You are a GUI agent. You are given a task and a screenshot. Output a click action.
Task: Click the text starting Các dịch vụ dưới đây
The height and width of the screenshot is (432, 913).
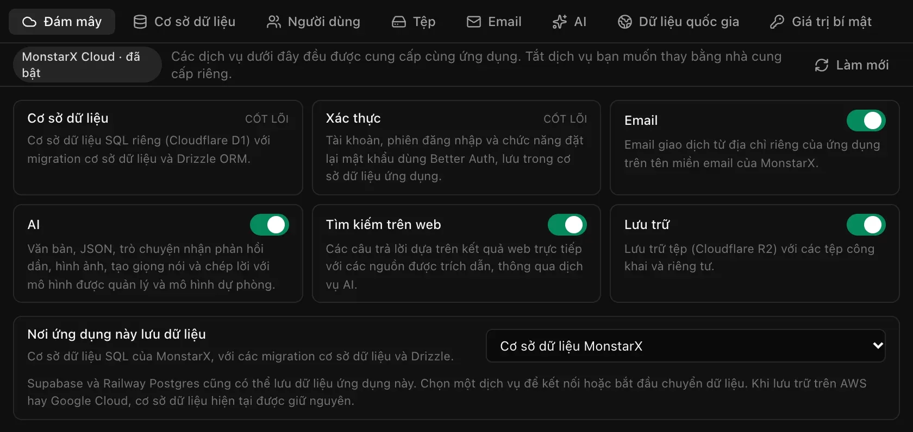pos(477,65)
